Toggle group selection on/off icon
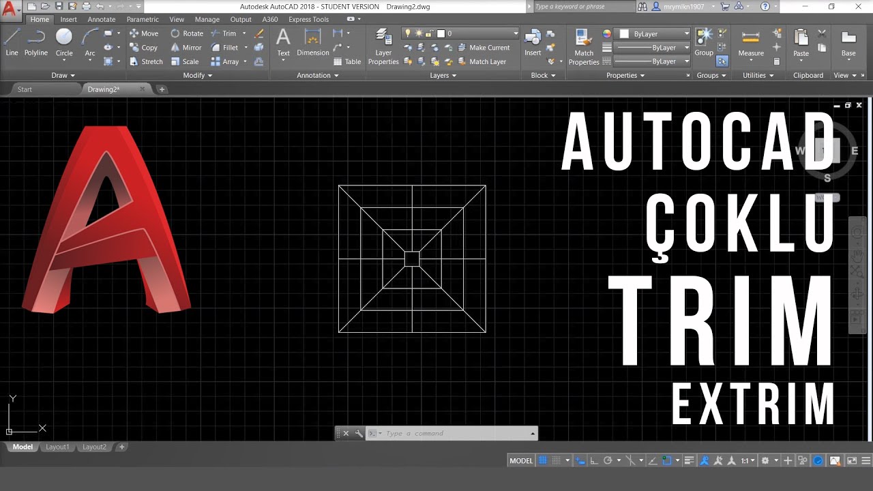The height and width of the screenshot is (491, 873). tap(722, 61)
